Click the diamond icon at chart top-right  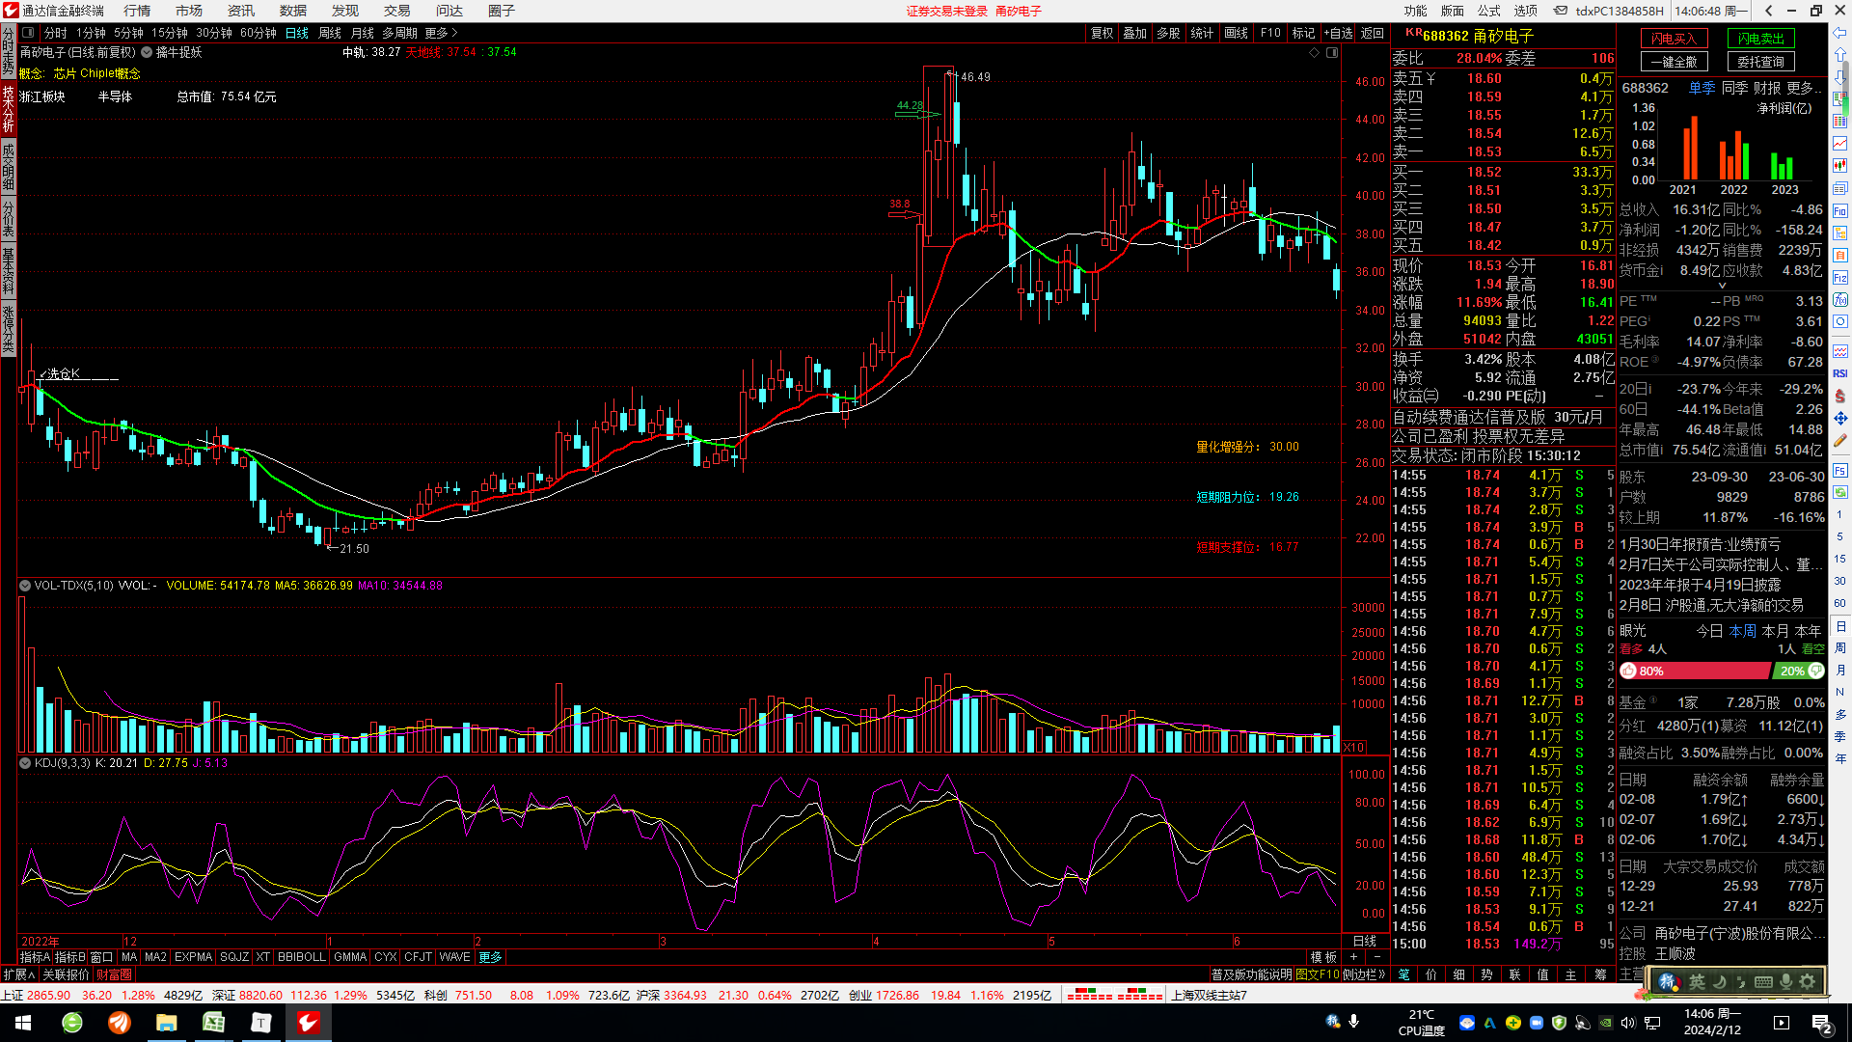pos(1314,52)
